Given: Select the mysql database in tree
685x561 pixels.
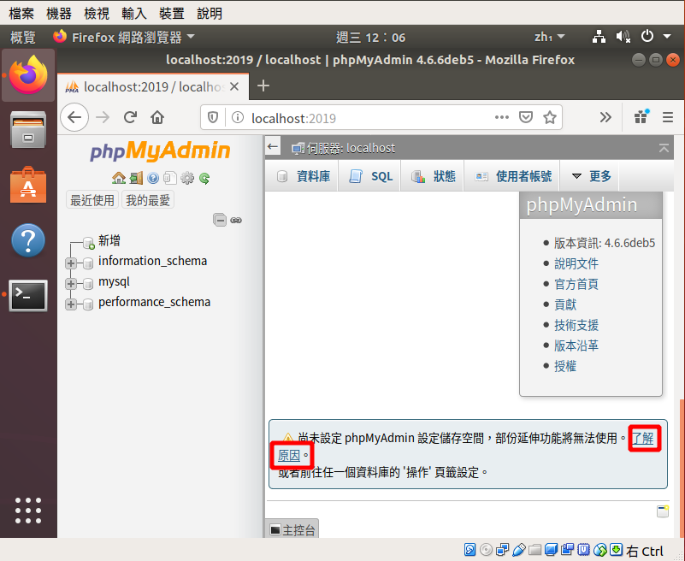Looking at the screenshot, I should click(x=114, y=281).
